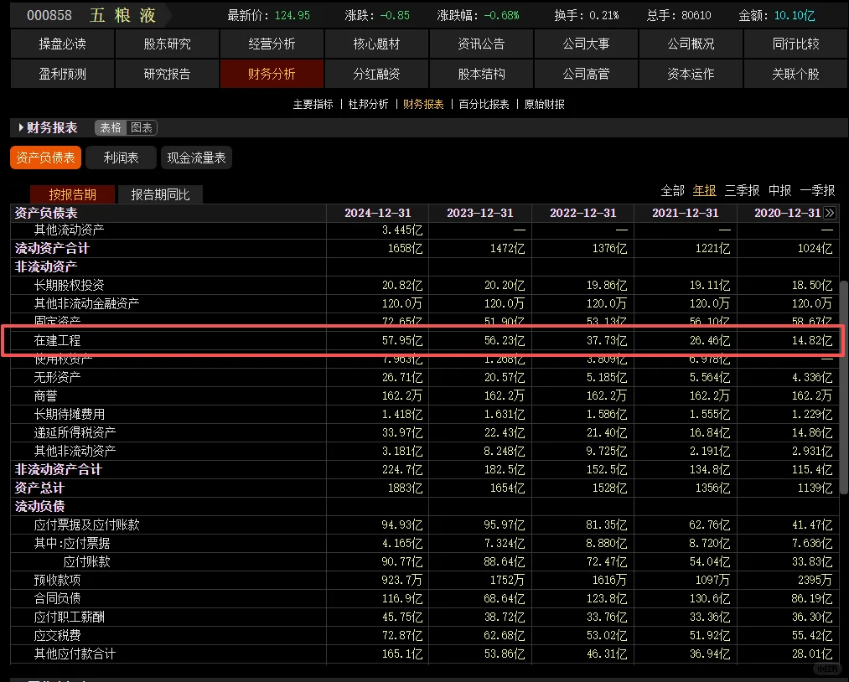This screenshot has width=849, height=682.
Task: Open 同行比较 section
Action: coord(796,44)
